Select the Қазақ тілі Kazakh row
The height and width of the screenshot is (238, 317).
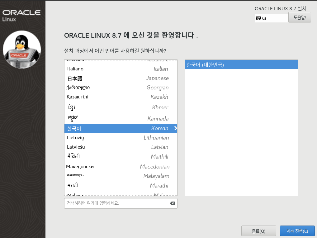(x=121, y=97)
